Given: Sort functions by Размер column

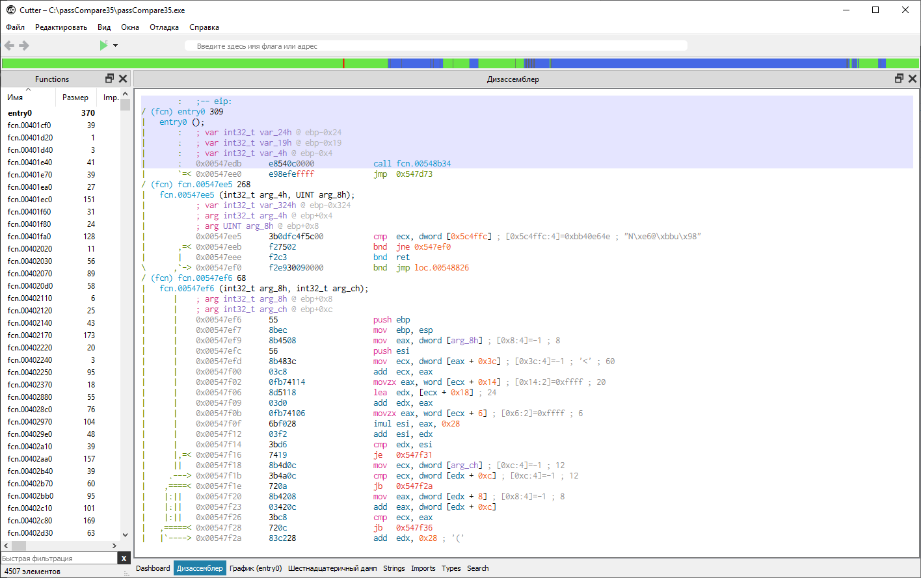Looking at the screenshot, I should click(75, 98).
